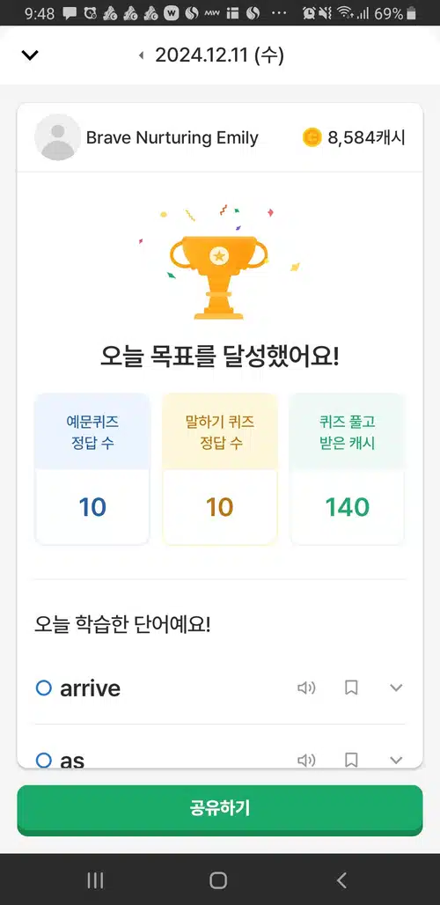Expand details for the word as
440x905 pixels.
coord(396,760)
